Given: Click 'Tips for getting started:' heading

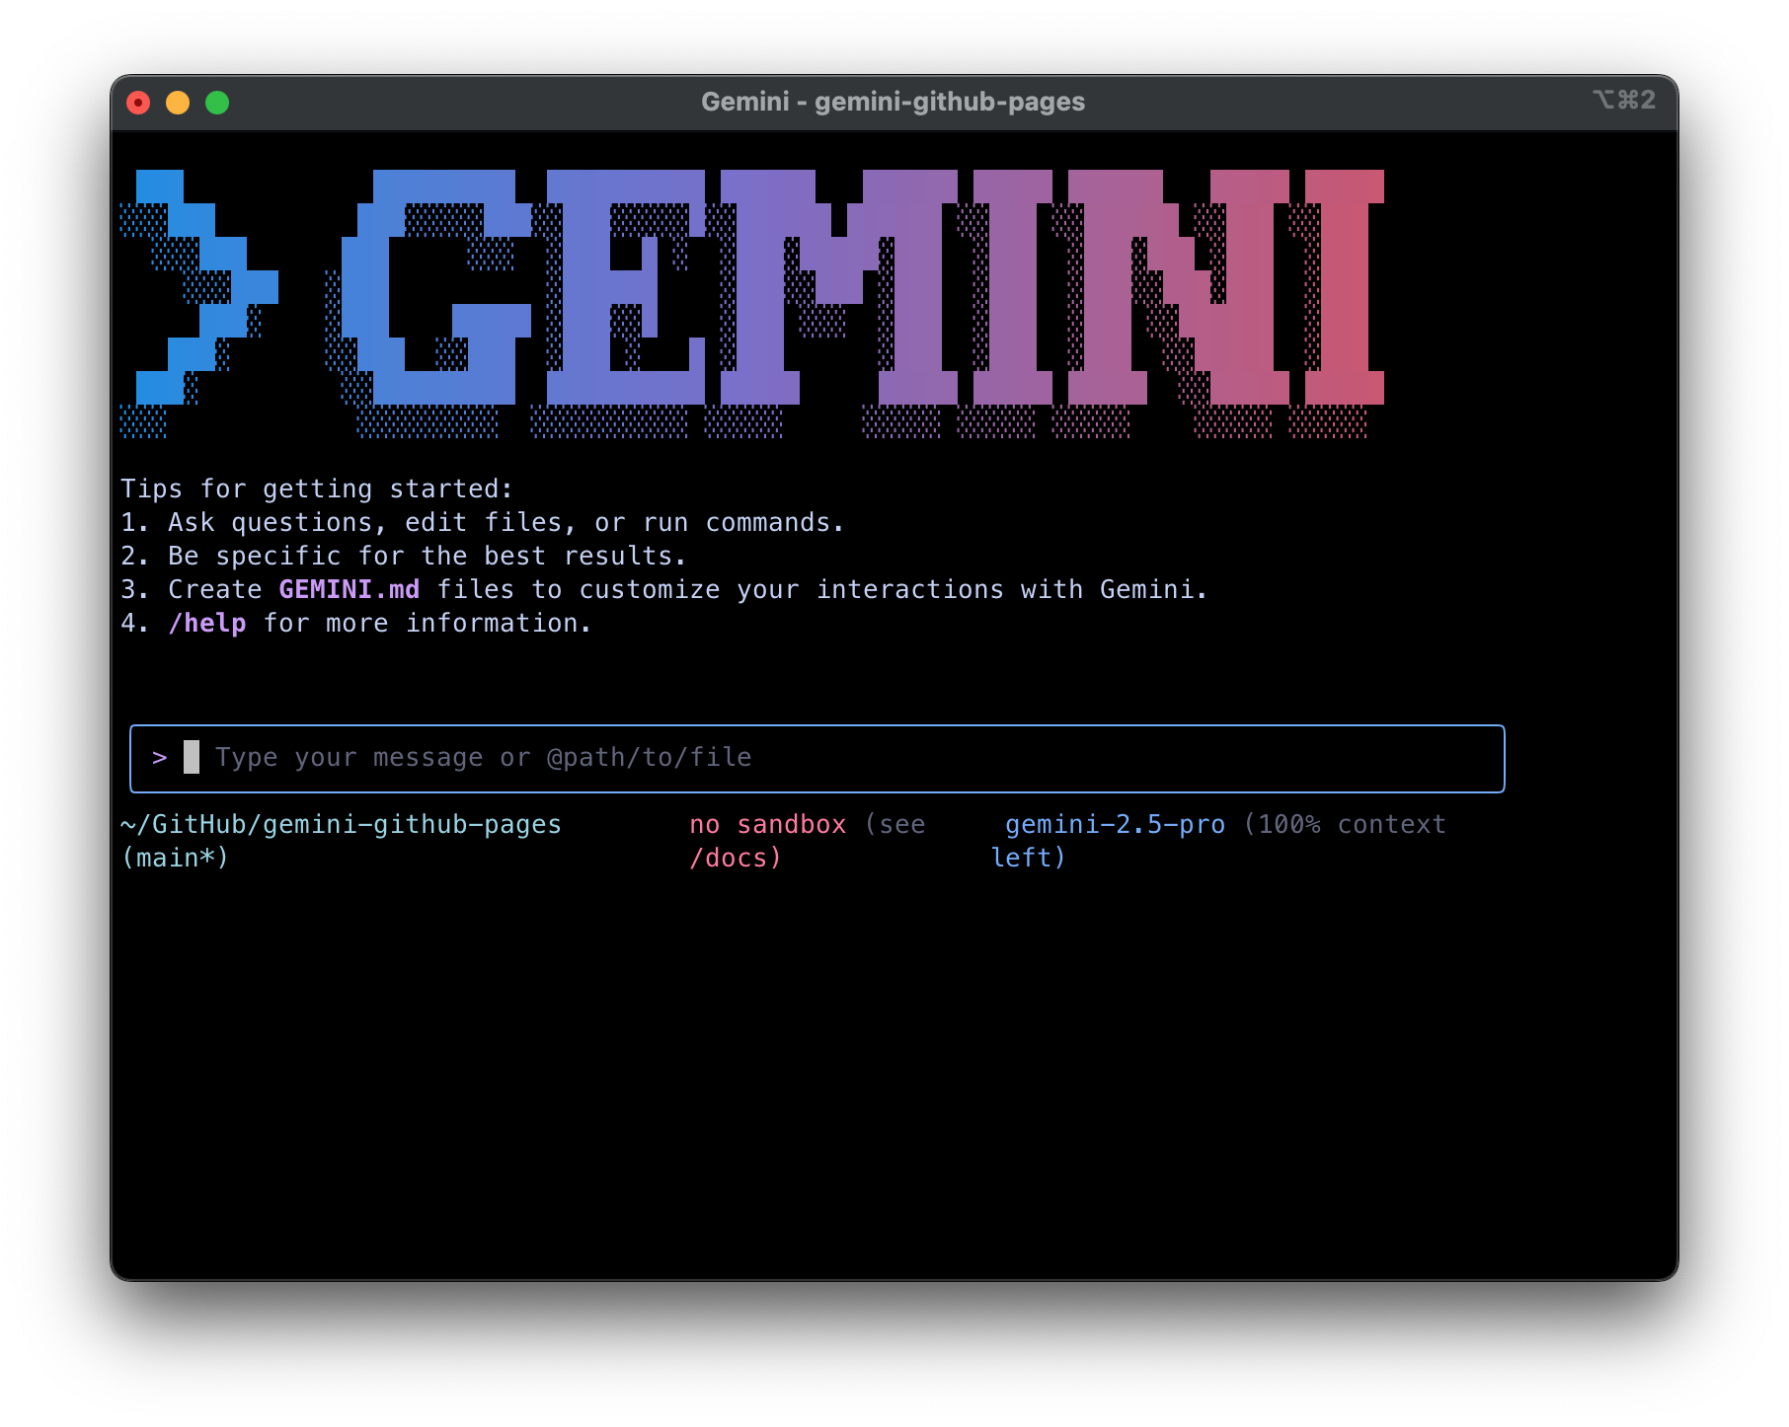Looking at the screenshot, I should (317, 488).
